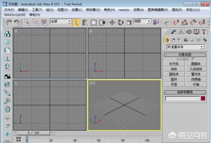Click the 平面 plane button

(196, 85)
